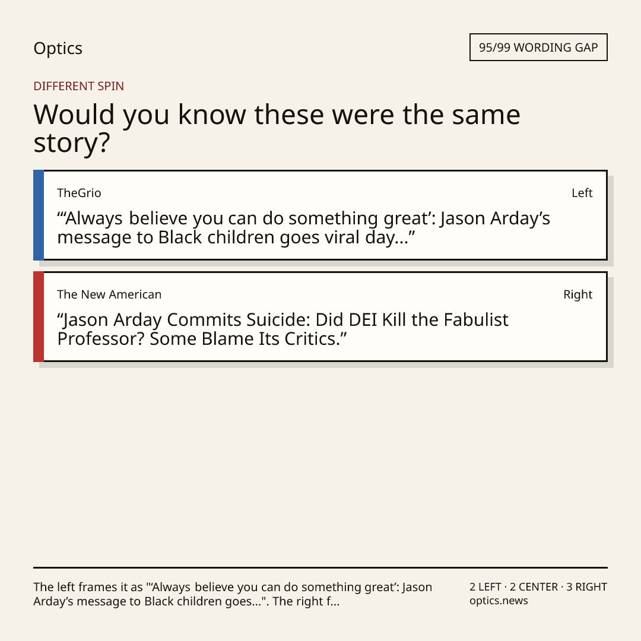The image size is (641, 641).
Task: Click the 95/99 WORDING GAP badge
Action: [x=538, y=47]
